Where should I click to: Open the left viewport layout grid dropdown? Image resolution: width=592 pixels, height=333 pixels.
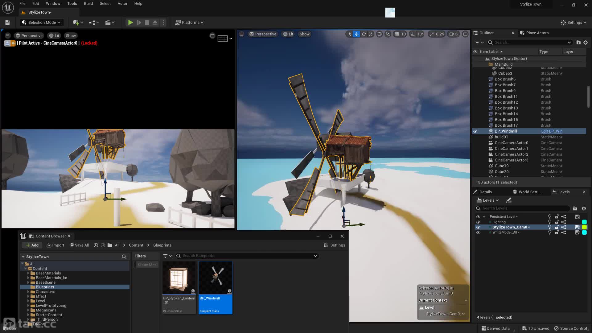(x=225, y=39)
